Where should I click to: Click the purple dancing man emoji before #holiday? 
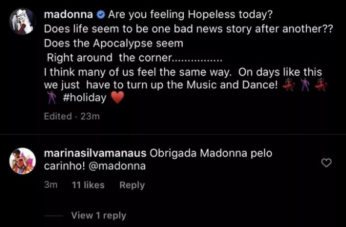[52, 97]
